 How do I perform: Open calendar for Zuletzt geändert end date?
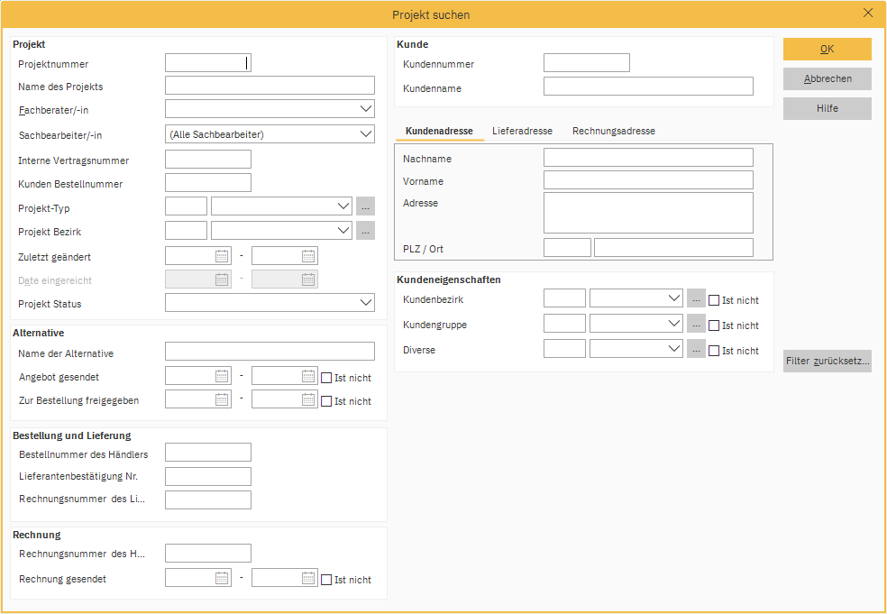308,256
